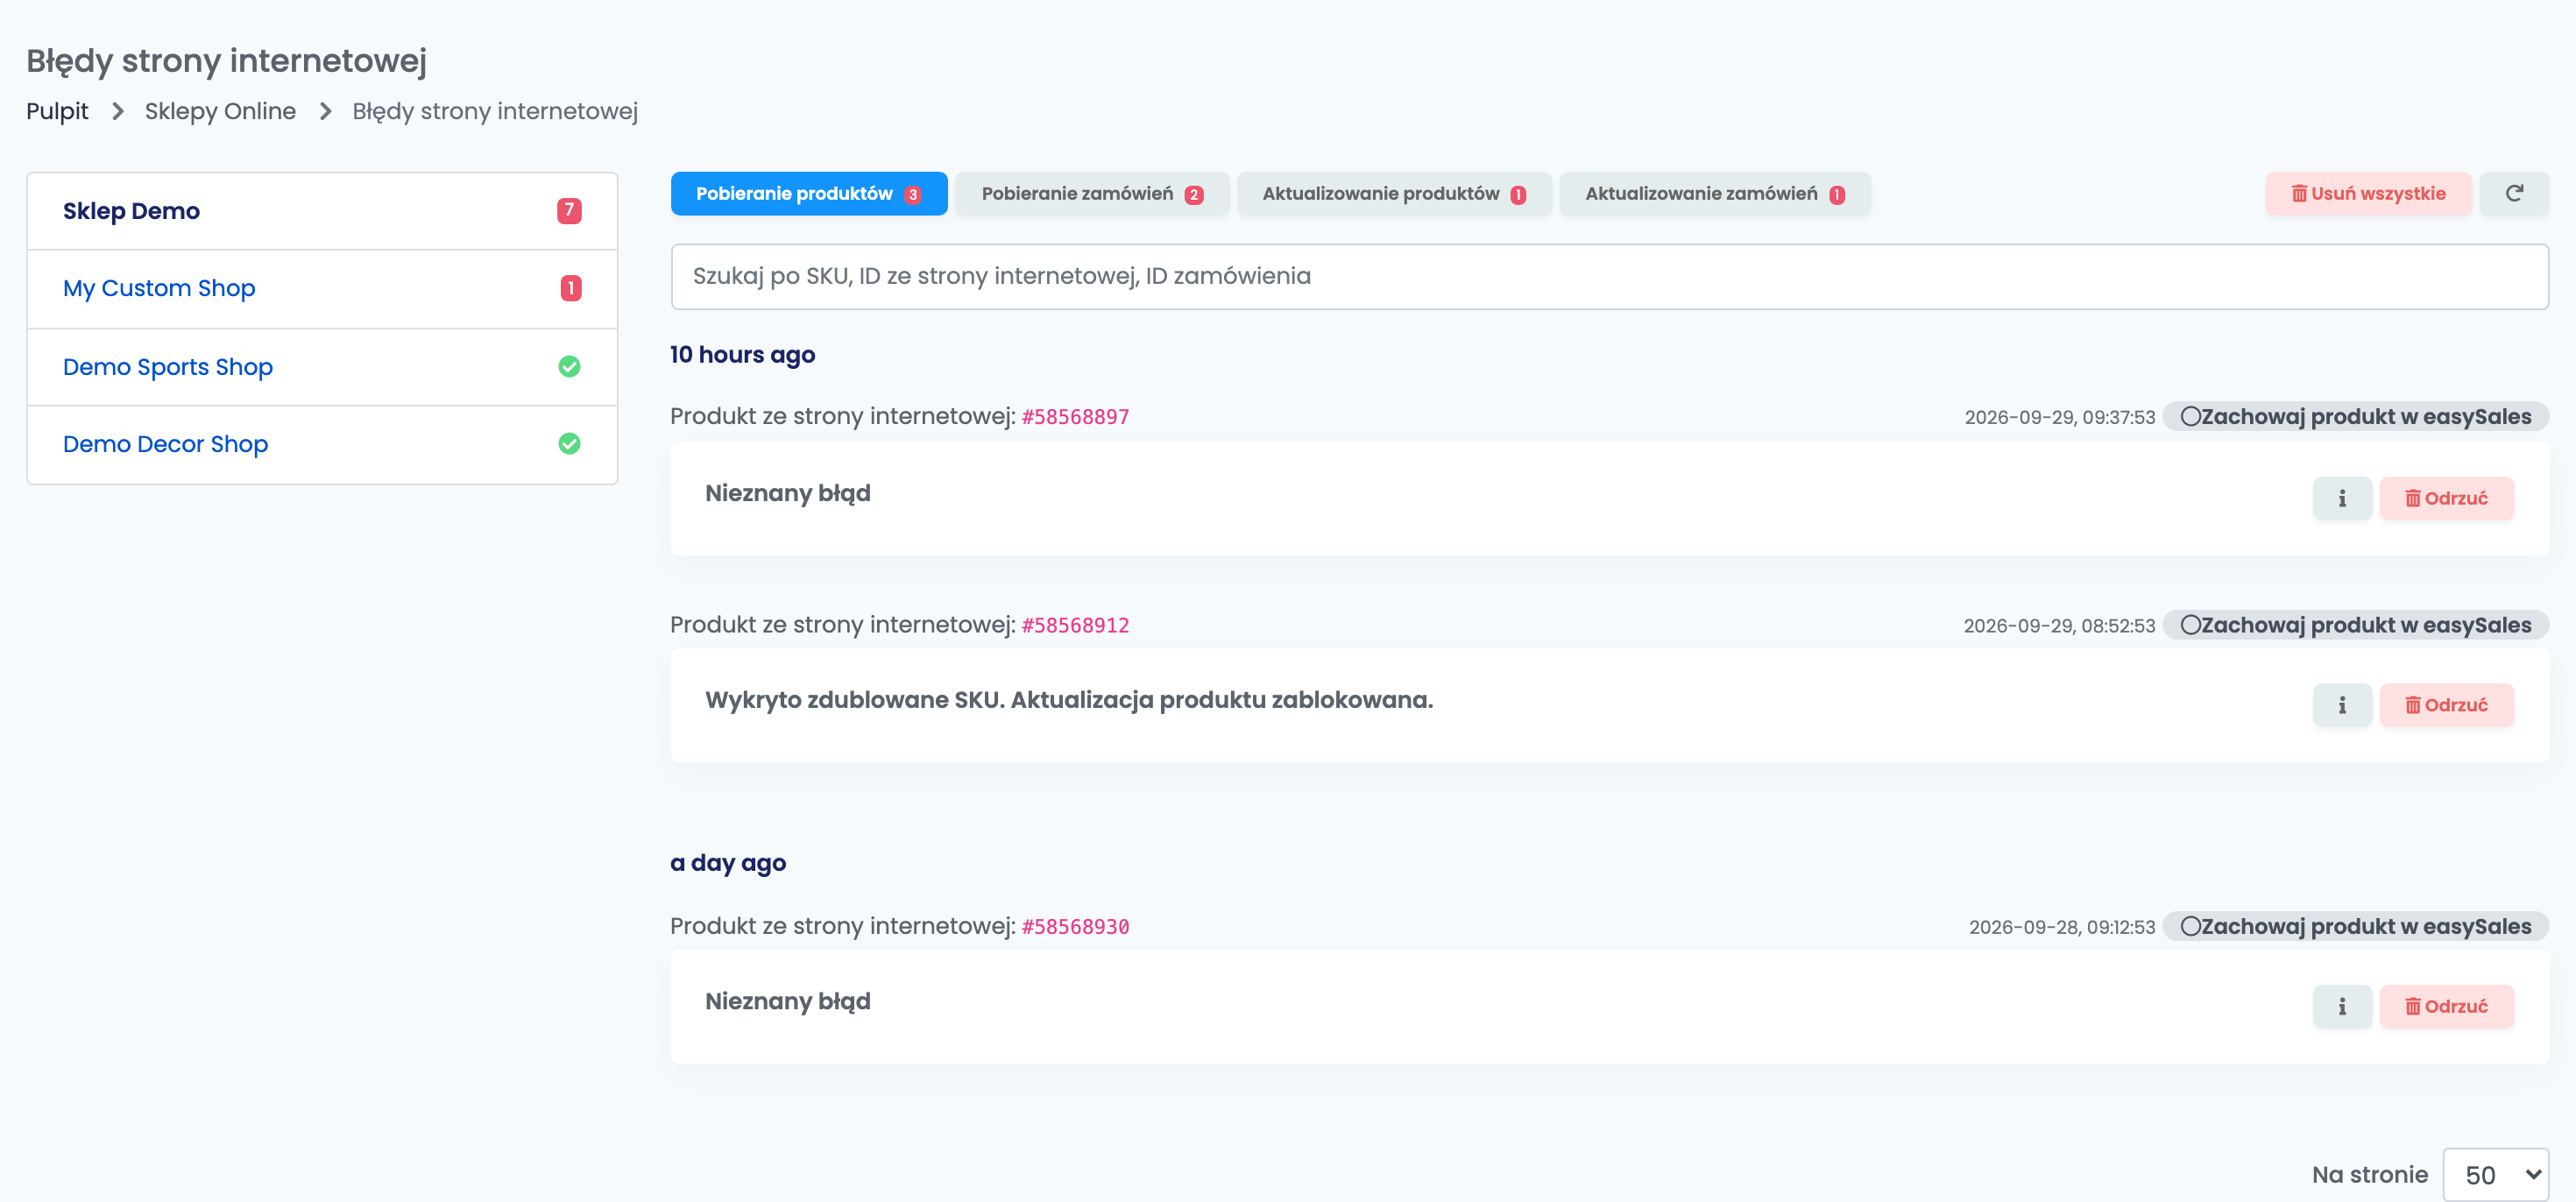Click Odrzuć for zdublowane SKU error
This screenshot has height=1202, width=2576.
pos(2446,705)
